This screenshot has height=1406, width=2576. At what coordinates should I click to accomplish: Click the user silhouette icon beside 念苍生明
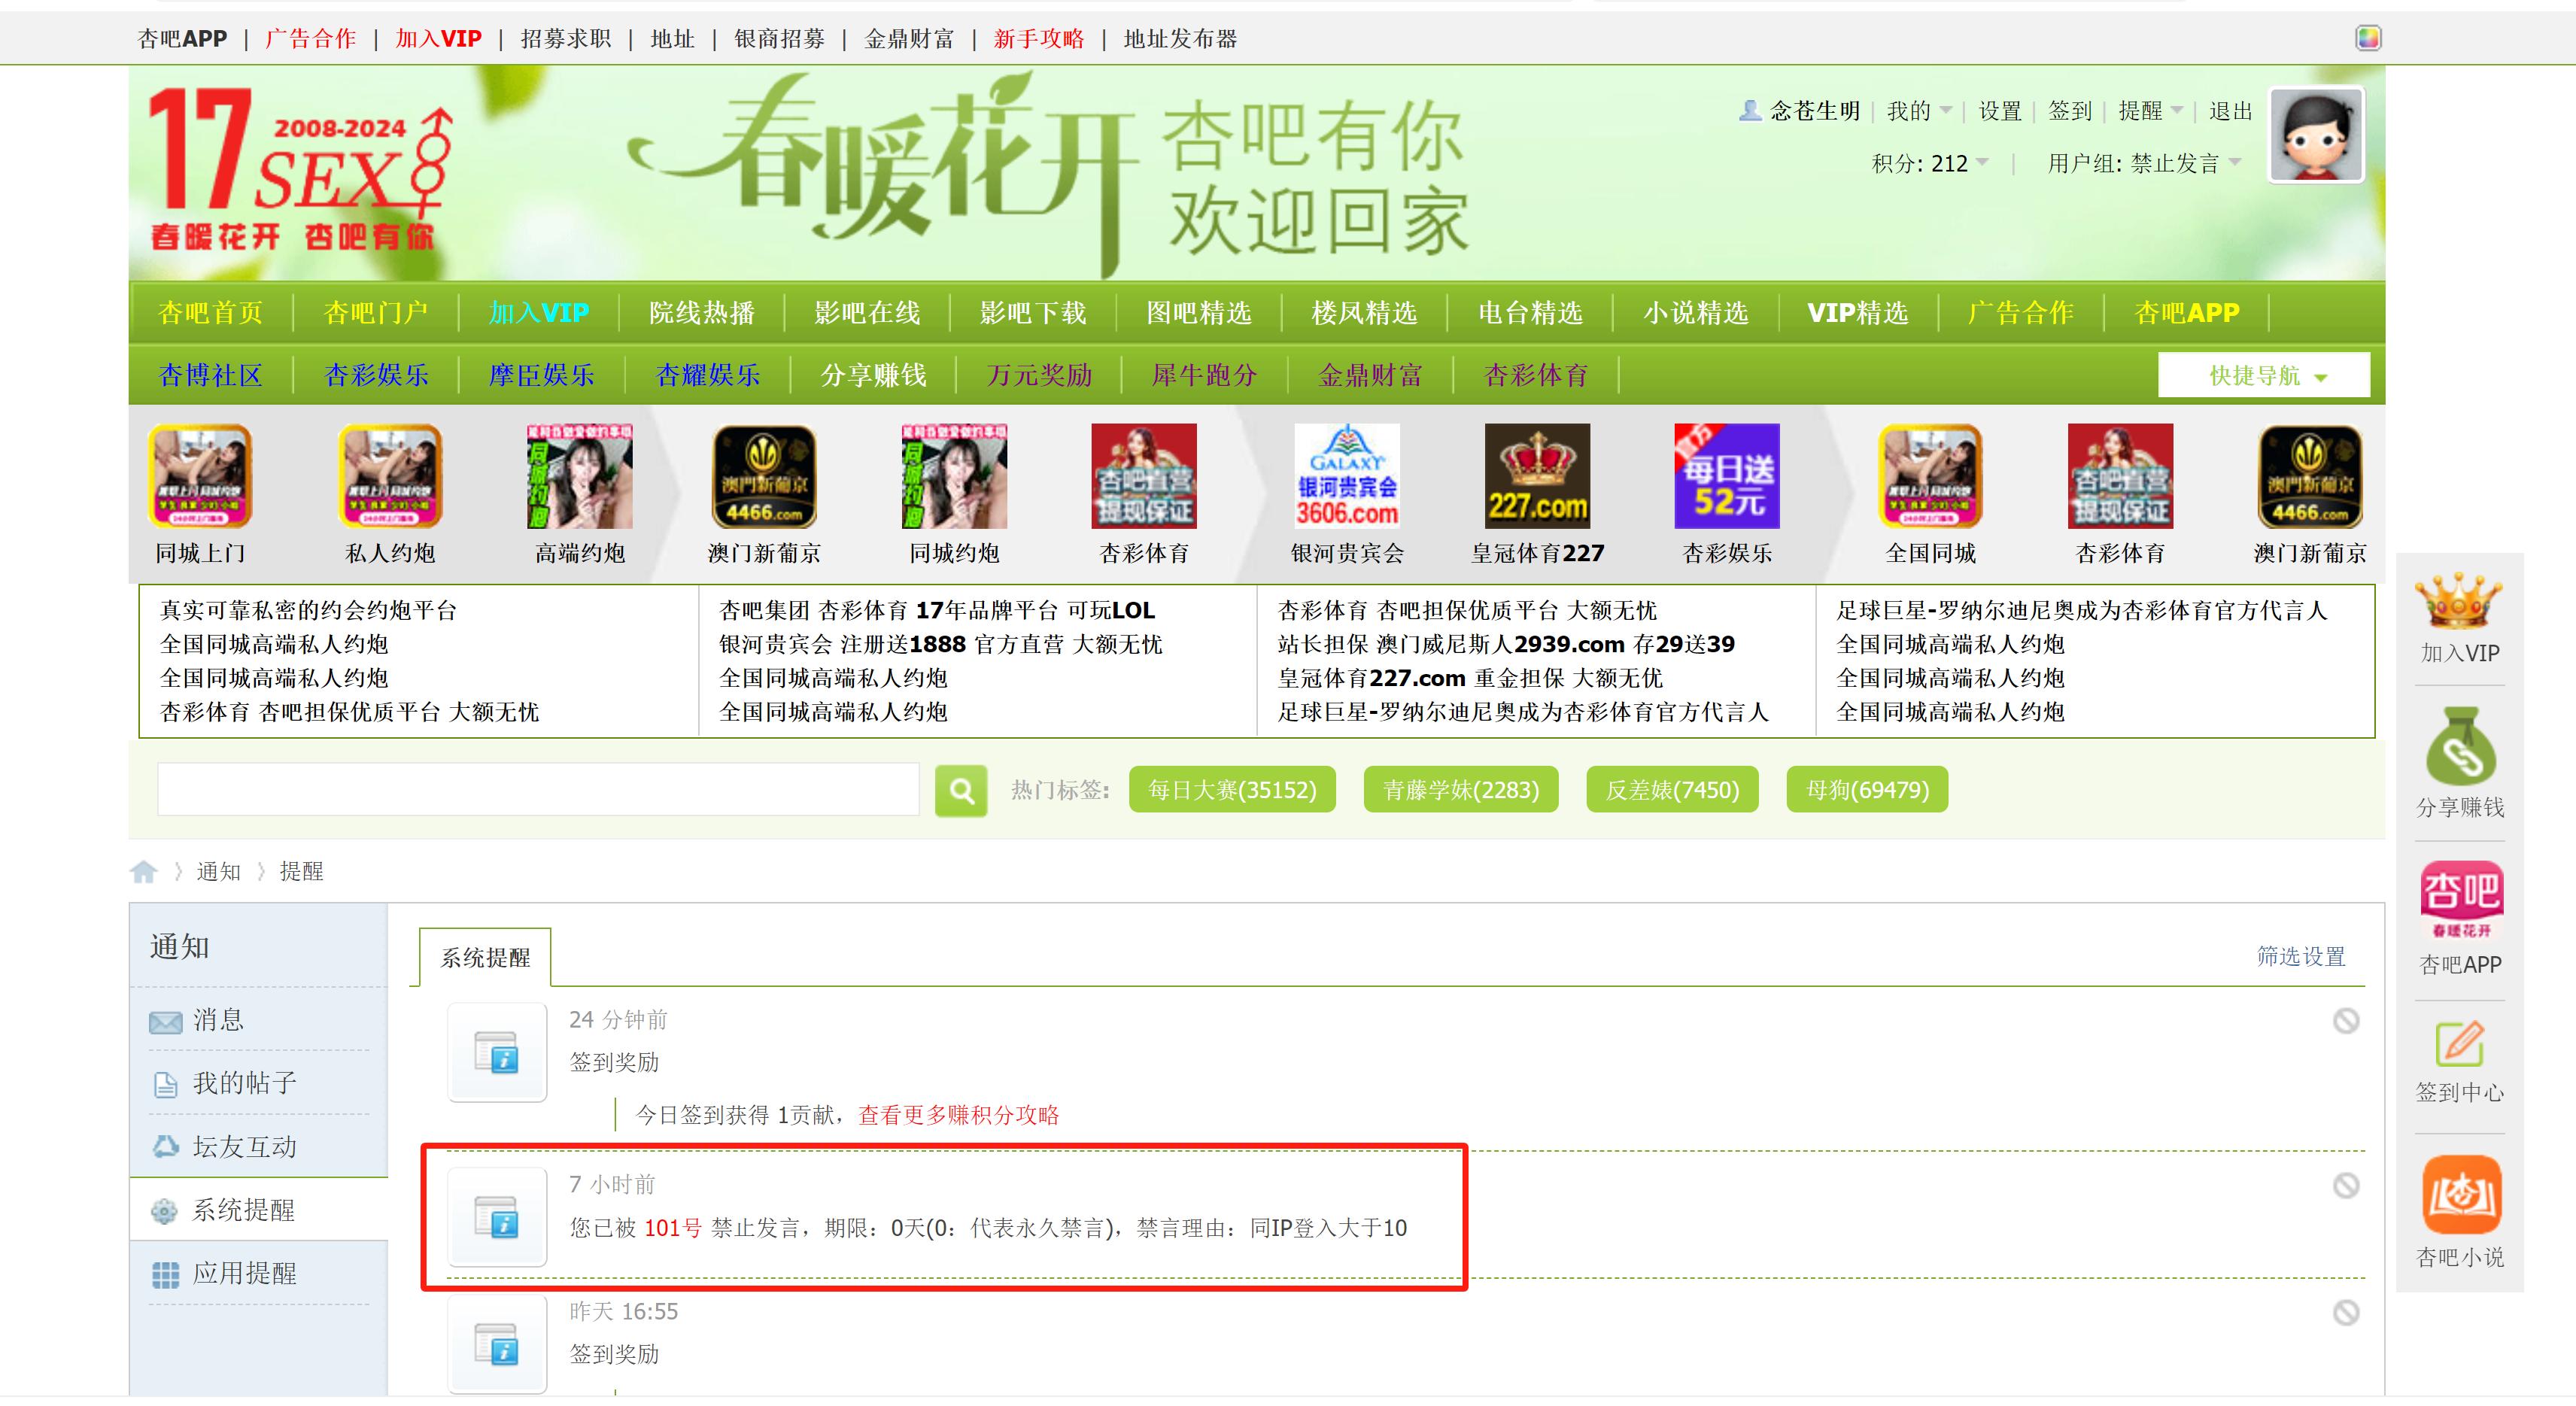[x=1750, y=110]
